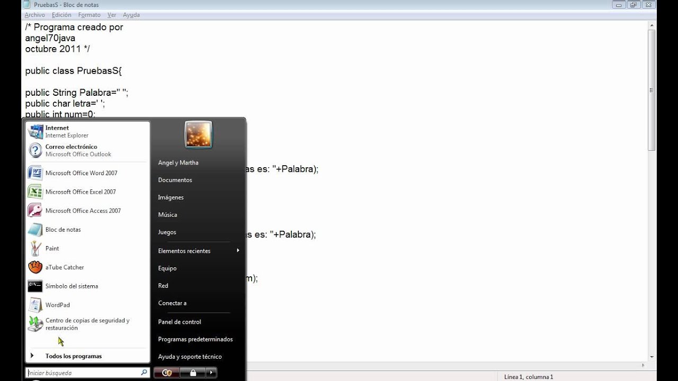Open Imágenes folder link

[171, 197]
